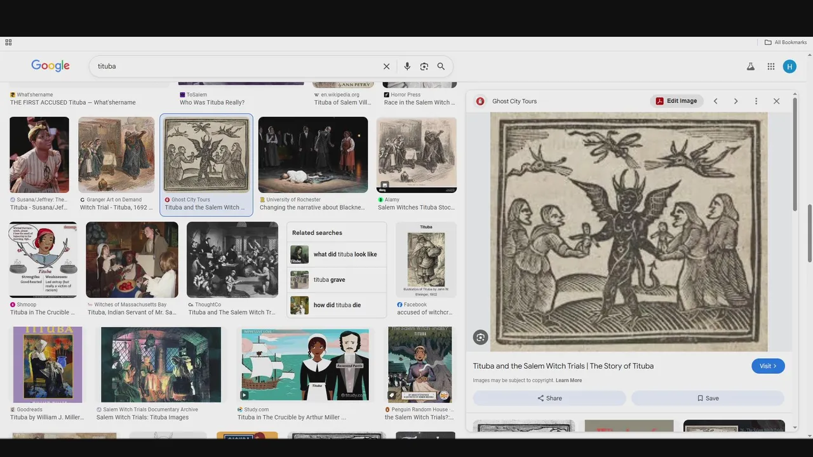The width and height of the screenshot is (813, 457).
Task: Search inside image with Lens icon overlay
Action: [x=481, y=338]
